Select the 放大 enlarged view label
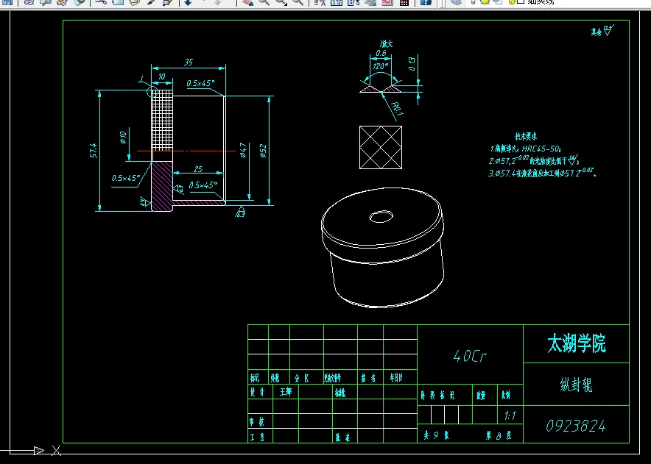Screen dimensions: 651x464 (x=386, y=43)
